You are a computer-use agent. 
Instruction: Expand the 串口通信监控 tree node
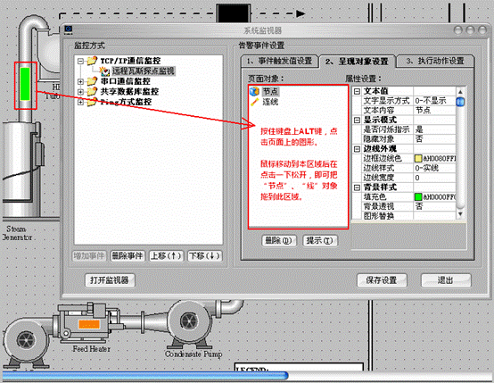pyautogui.click(x=80, y=82)
